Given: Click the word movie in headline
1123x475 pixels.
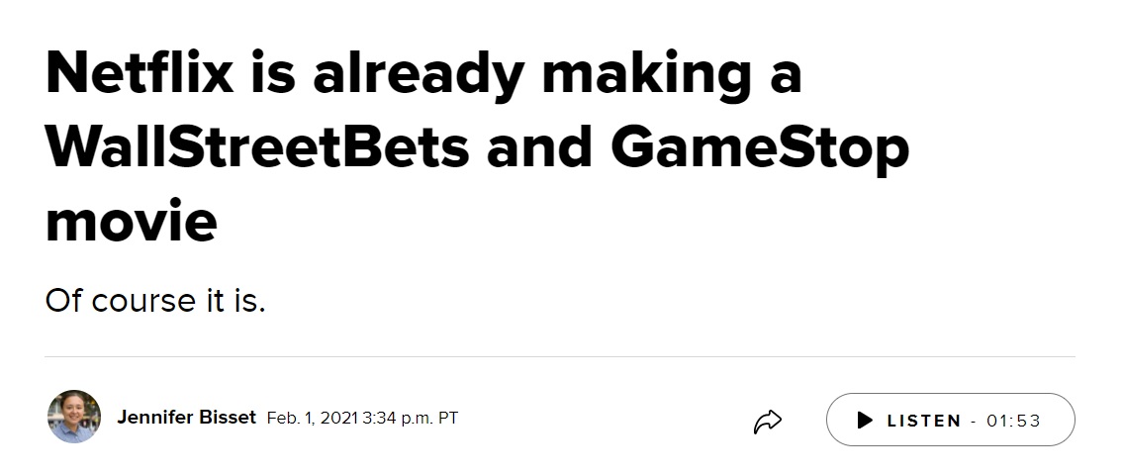Looking at the screenshot, I should point(131,222).
